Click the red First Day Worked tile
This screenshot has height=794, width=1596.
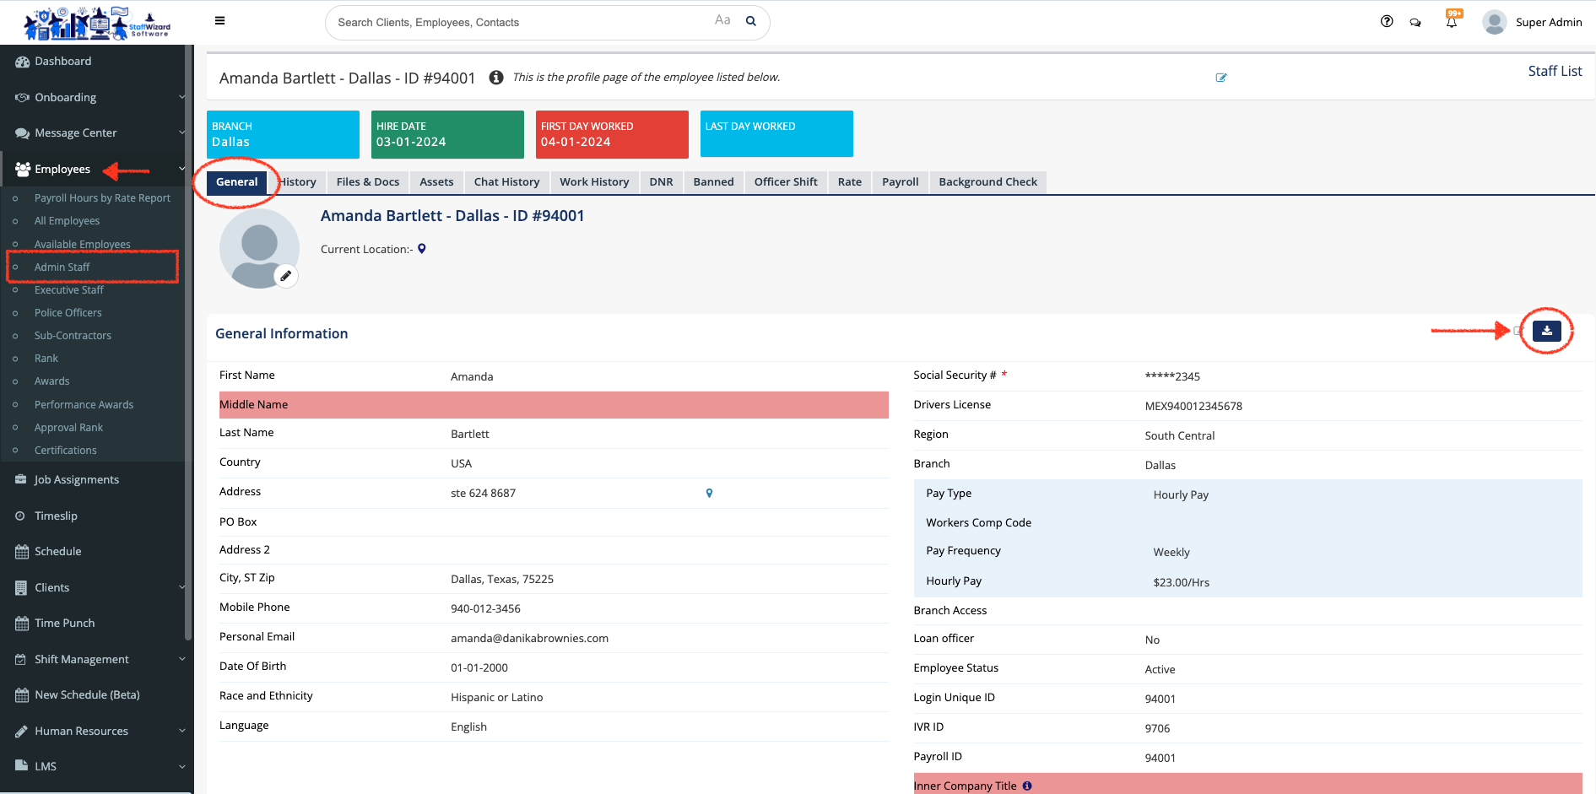tap(612, 134)
